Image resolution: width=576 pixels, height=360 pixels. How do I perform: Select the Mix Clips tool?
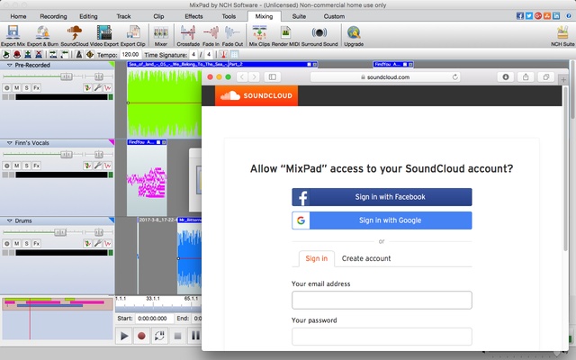tap(259, 35)
